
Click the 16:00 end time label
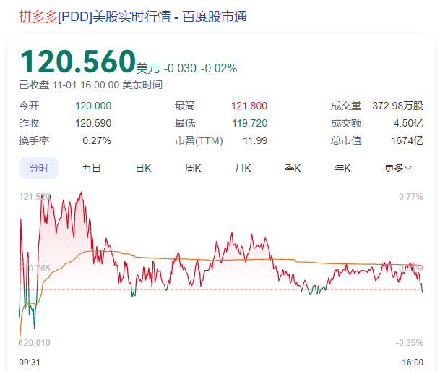[x=413, y=361]
